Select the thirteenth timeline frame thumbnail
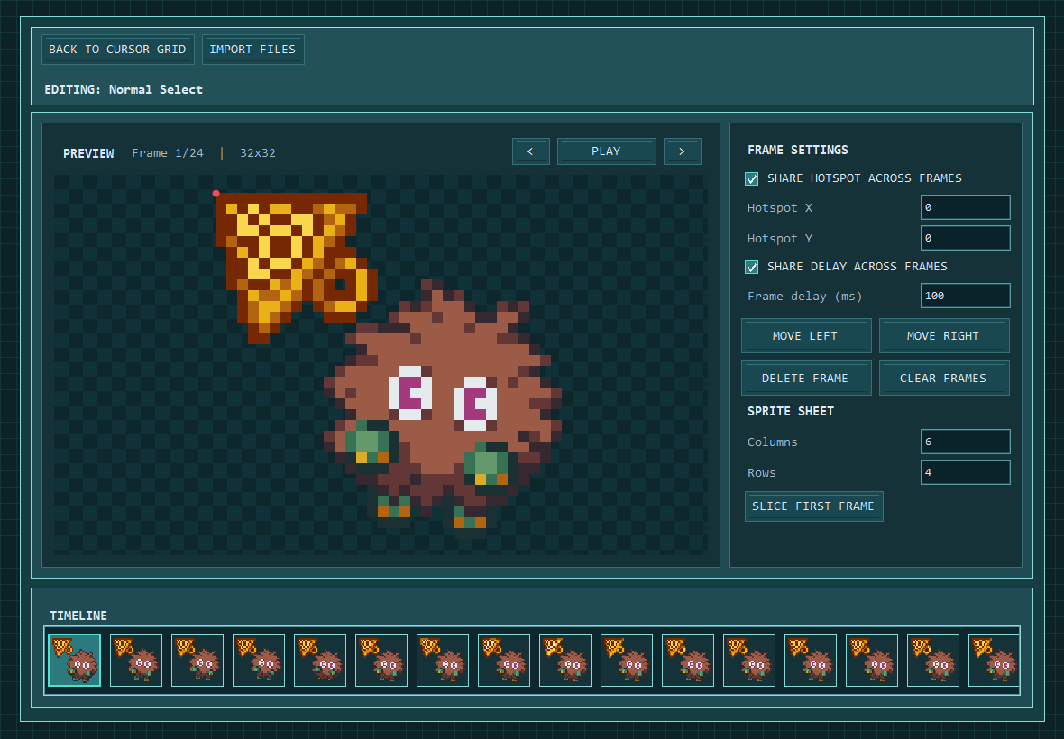1064x739 pixels. [811, 661]
